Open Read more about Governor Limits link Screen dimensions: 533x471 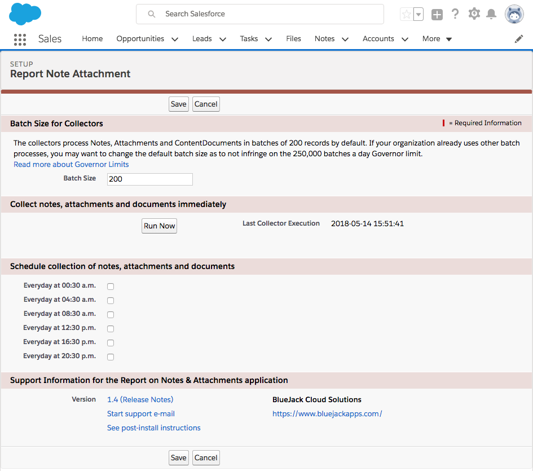coord(71,165)
